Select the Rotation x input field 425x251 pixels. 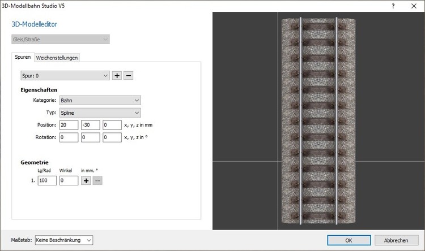pyautogui.click(x=69, y=137)
